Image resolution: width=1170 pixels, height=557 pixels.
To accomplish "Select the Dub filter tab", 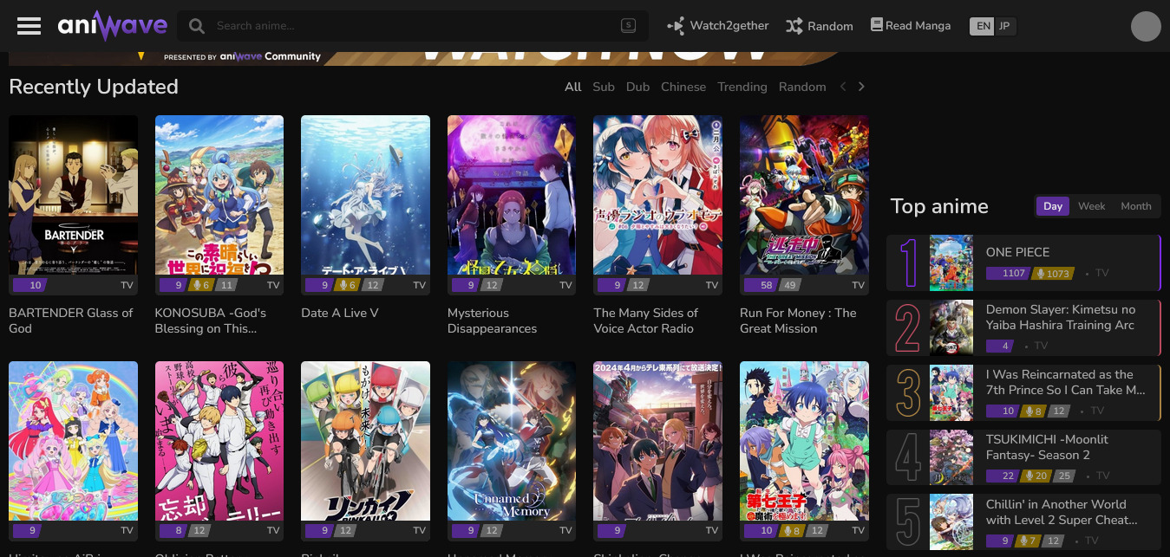I will (x=637, y=87).
